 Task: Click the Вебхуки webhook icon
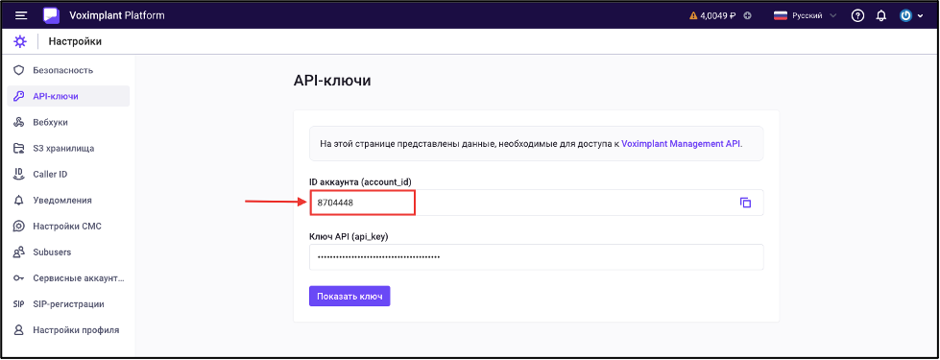[18, 122]
